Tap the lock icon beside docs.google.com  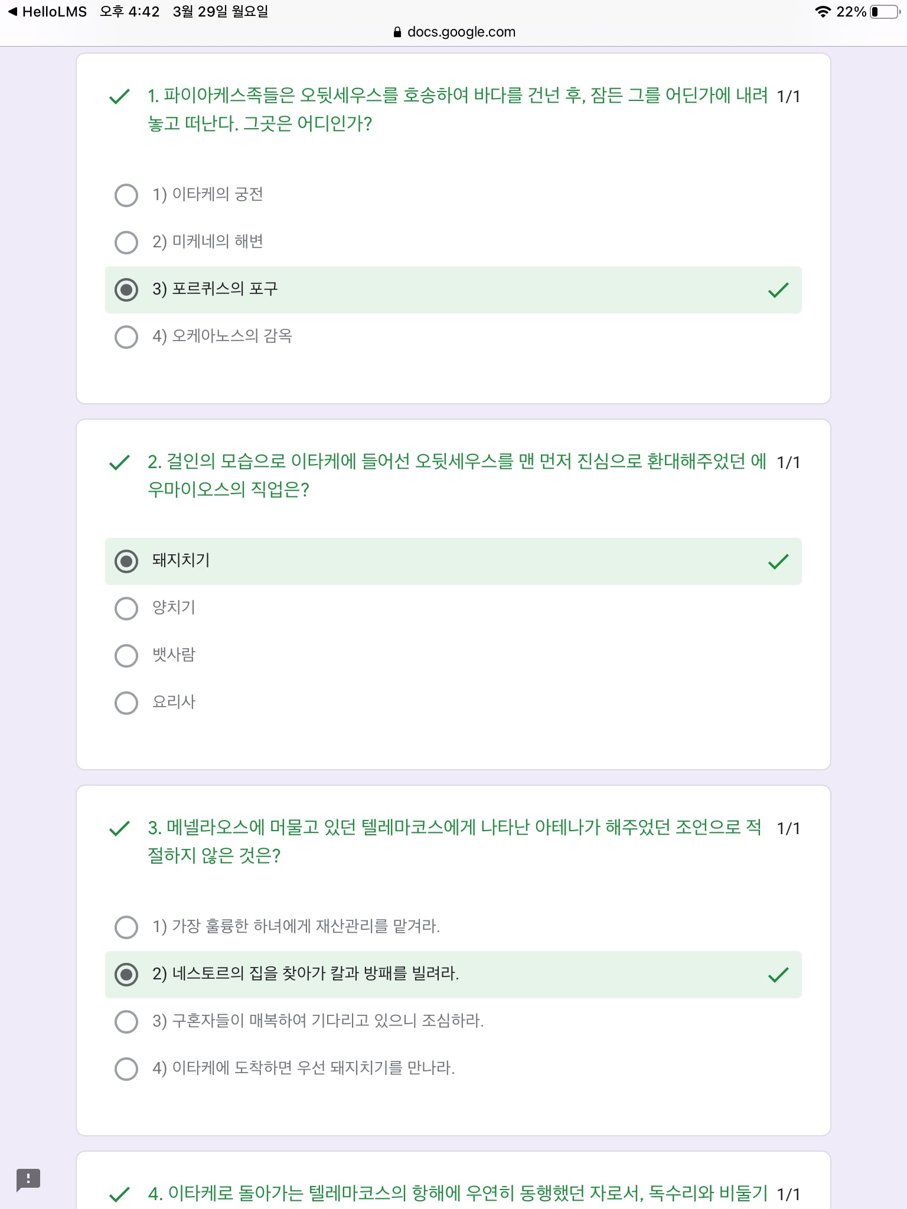pos(397,32)
